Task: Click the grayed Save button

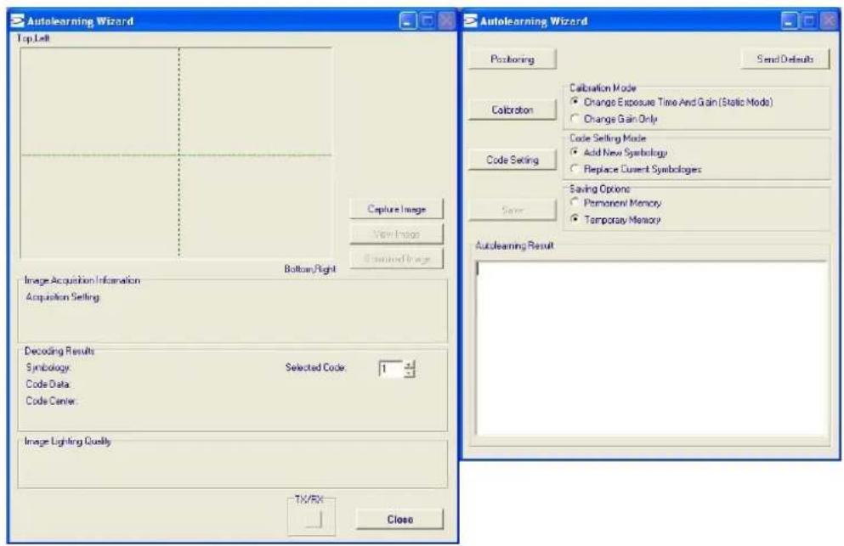Action: click(512, 211)
